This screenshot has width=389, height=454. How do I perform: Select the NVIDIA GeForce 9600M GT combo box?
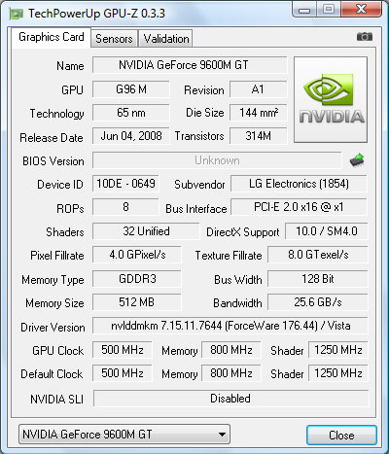pos(124,435)
